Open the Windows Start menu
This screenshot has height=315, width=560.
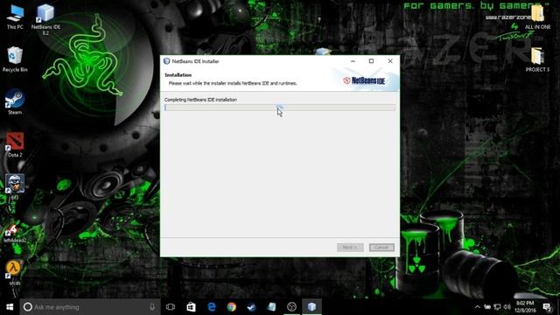pyautogui.click(x=10, y=307)
